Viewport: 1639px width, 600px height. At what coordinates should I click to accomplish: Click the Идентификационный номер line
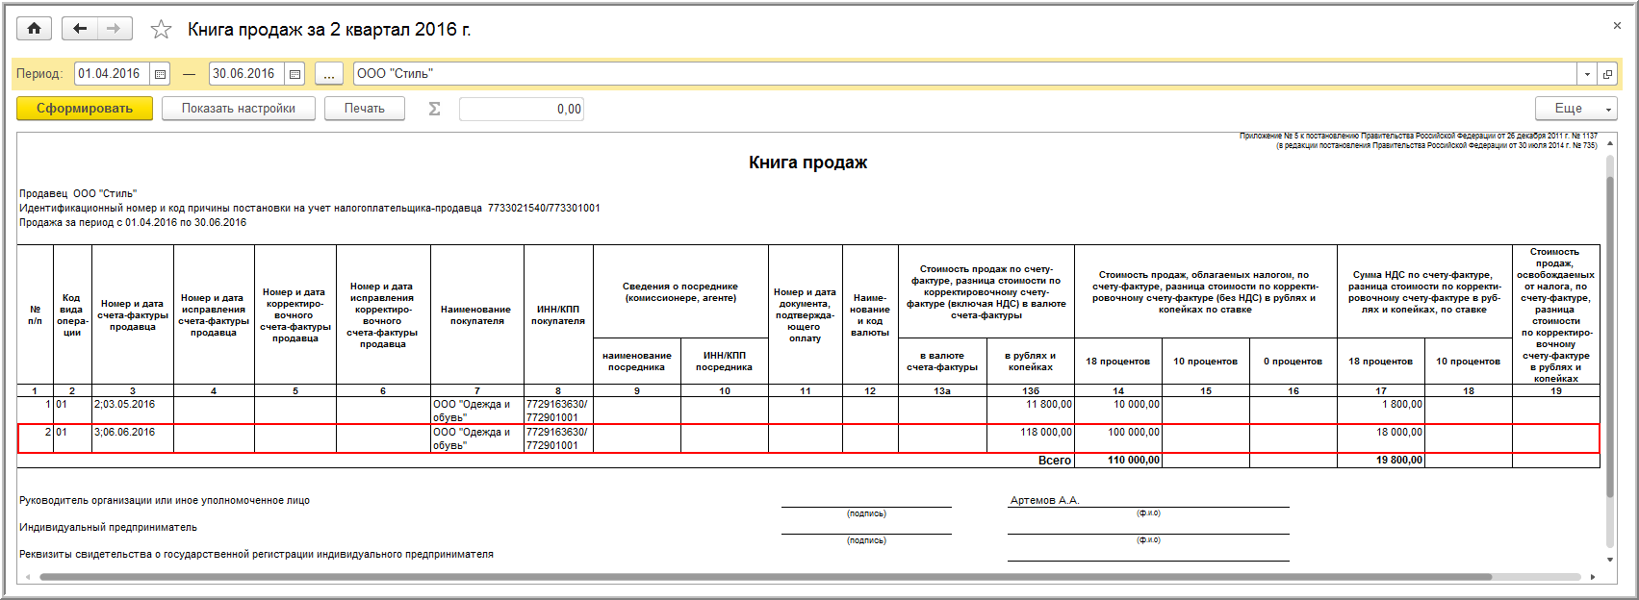(x=310, y=208)
